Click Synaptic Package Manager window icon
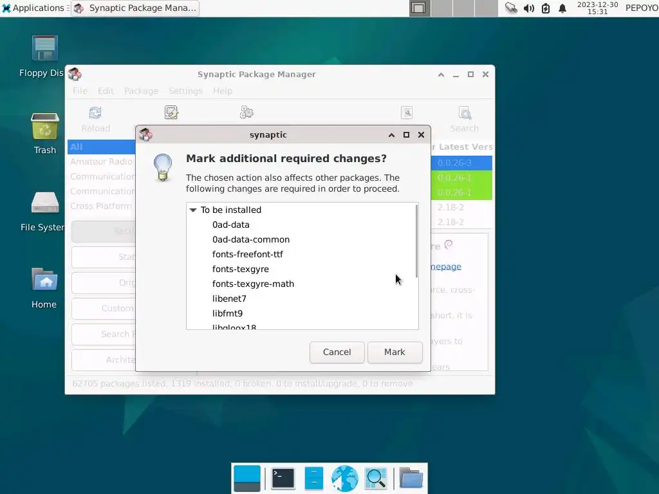Image resolution: width=659 pixels, height=494 pixels. (x=75, y=74)
